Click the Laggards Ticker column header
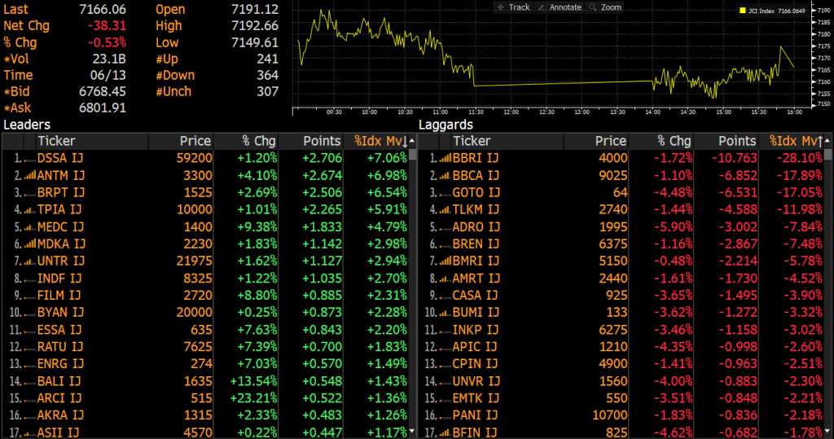 tap(507, 141)
